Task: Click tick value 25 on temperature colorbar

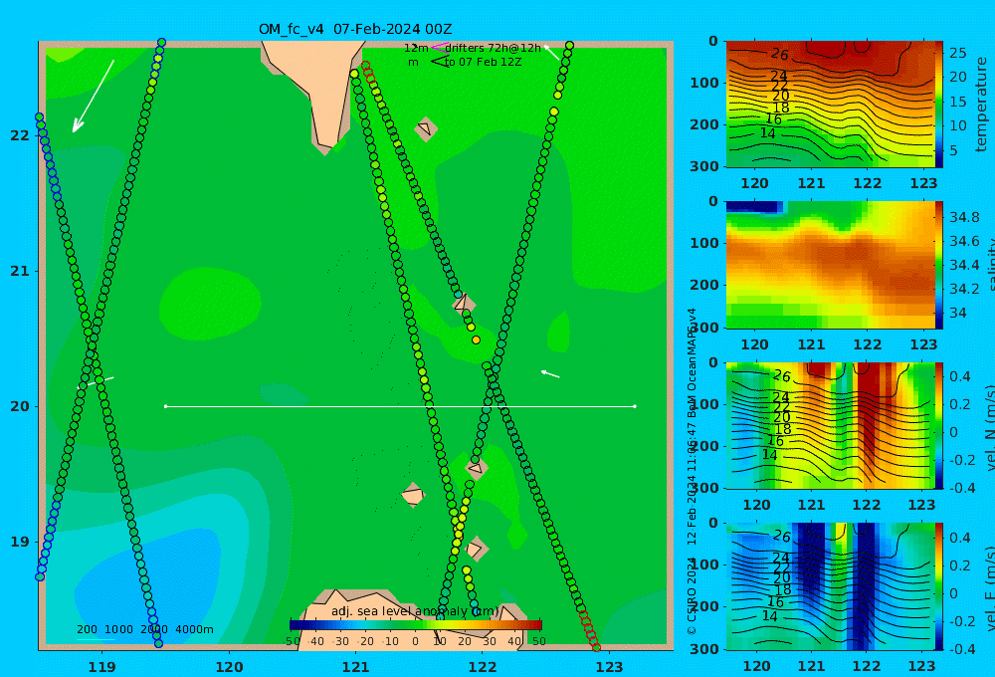Action: 957,53
